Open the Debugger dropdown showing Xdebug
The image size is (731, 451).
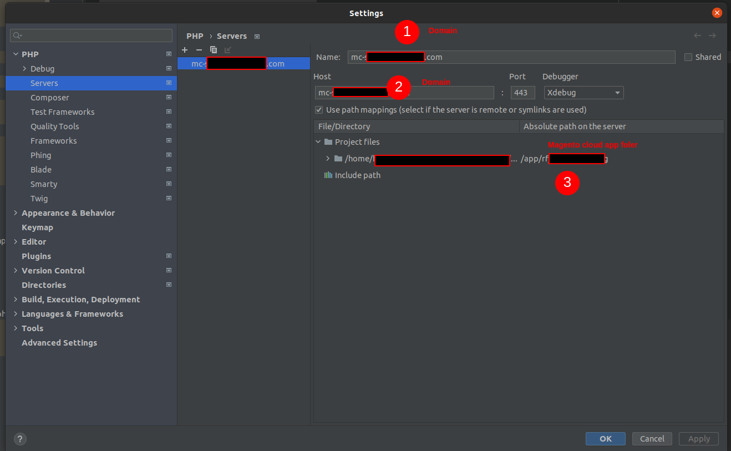tap(583, 92)
